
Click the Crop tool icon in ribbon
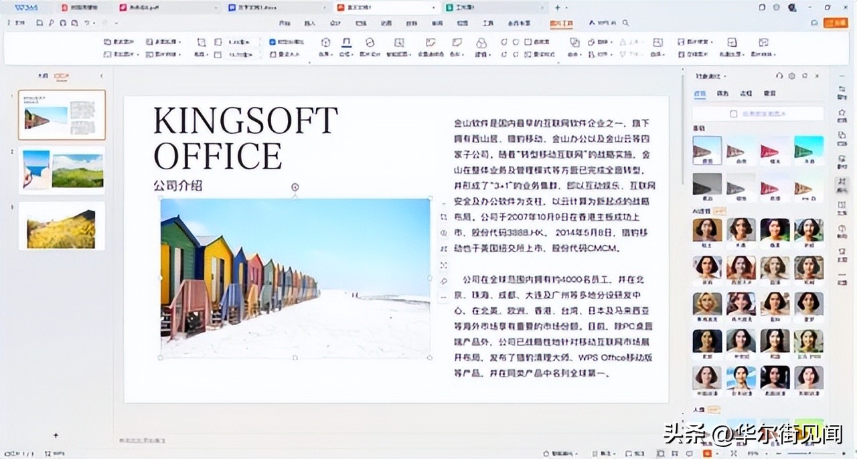tap(201, 42)
